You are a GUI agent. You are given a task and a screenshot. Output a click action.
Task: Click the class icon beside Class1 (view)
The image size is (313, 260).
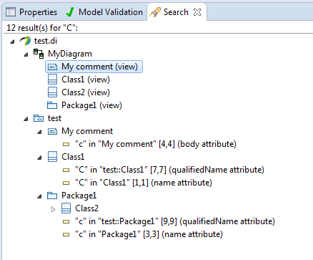[52, 80]
